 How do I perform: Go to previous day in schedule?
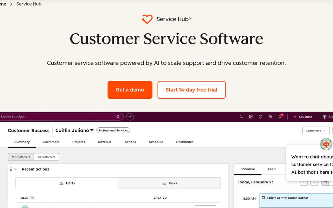point(304,182)
